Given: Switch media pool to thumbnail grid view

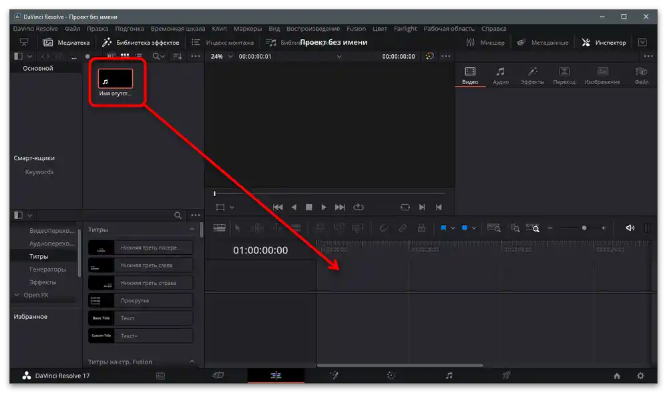Looking at the screenshot, I should [x=125, y=56].
